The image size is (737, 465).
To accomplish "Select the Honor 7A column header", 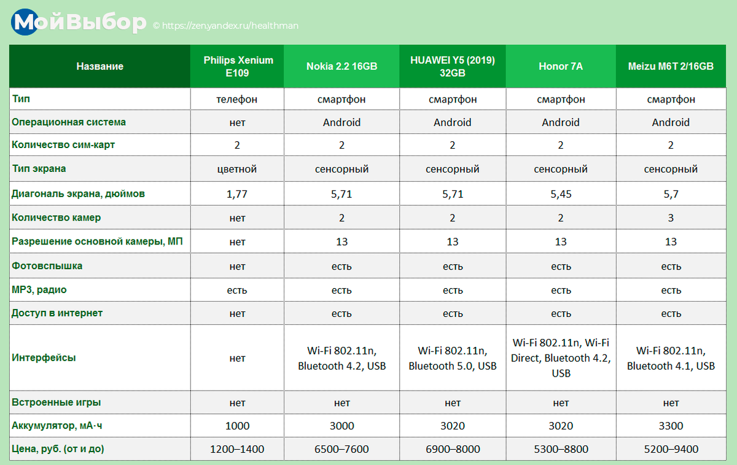I will 561,66.
